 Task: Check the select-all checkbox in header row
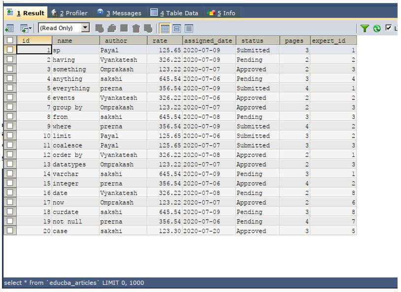pos(10,40)
